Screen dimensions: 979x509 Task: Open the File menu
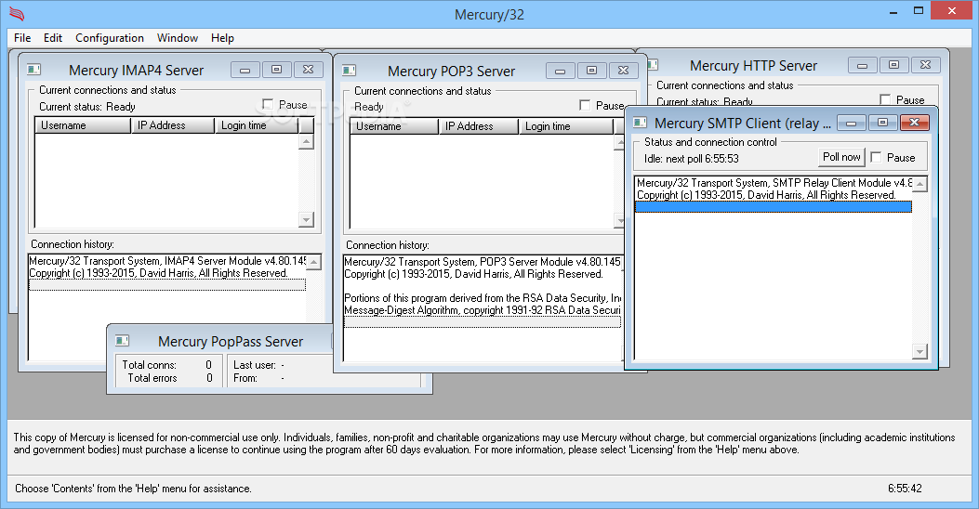click(22, 38)
